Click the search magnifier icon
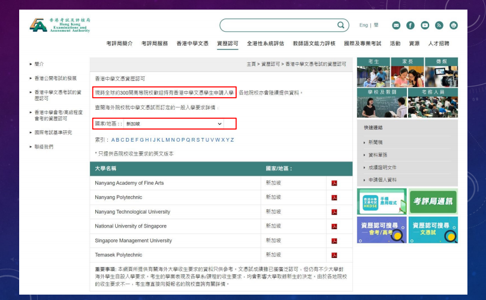Screen dimensions: 486x300 click(x=340, y=25)
